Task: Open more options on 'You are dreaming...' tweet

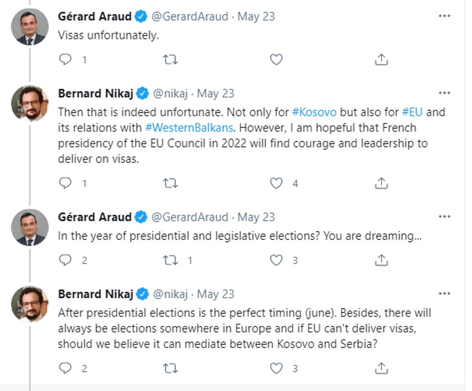Action: point(445,217)
